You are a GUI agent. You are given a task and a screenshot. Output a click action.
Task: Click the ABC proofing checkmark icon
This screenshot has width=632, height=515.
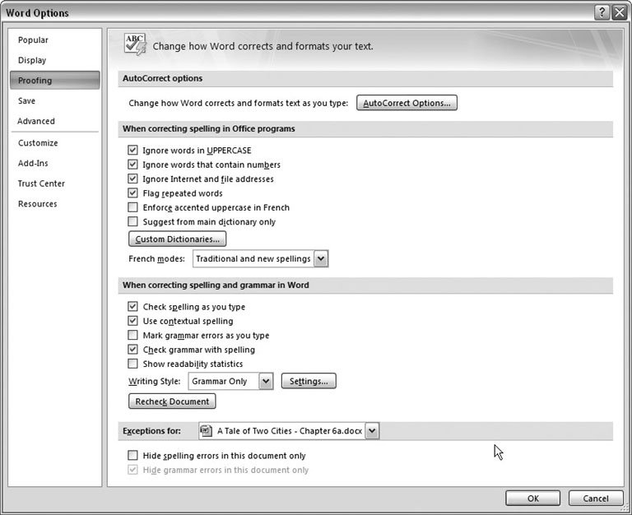[x=135, y=44]
